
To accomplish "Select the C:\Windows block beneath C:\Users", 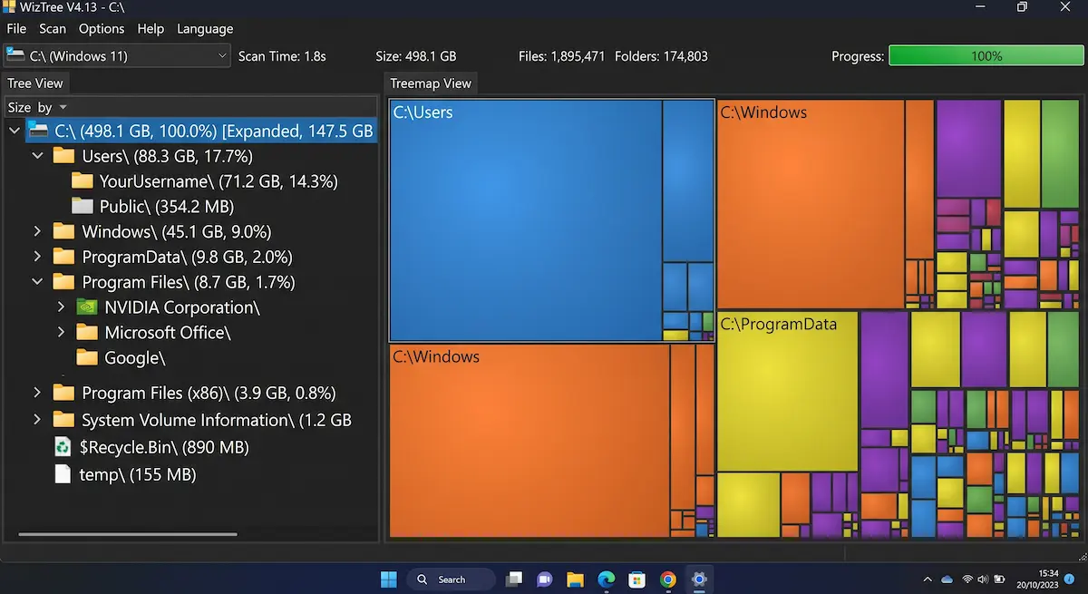I will (529, 441).
